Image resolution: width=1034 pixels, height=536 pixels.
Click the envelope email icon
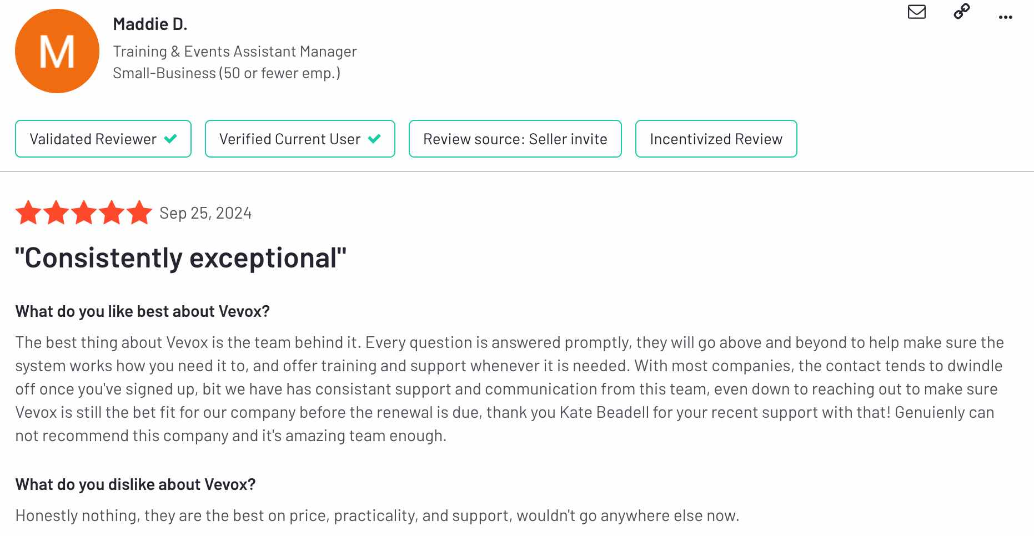916,12
